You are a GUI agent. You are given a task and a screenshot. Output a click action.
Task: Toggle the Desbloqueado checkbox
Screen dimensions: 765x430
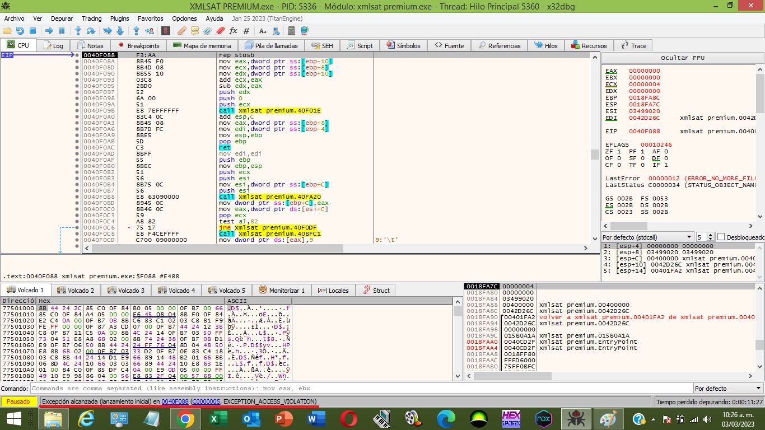click(x=721, y=237)
